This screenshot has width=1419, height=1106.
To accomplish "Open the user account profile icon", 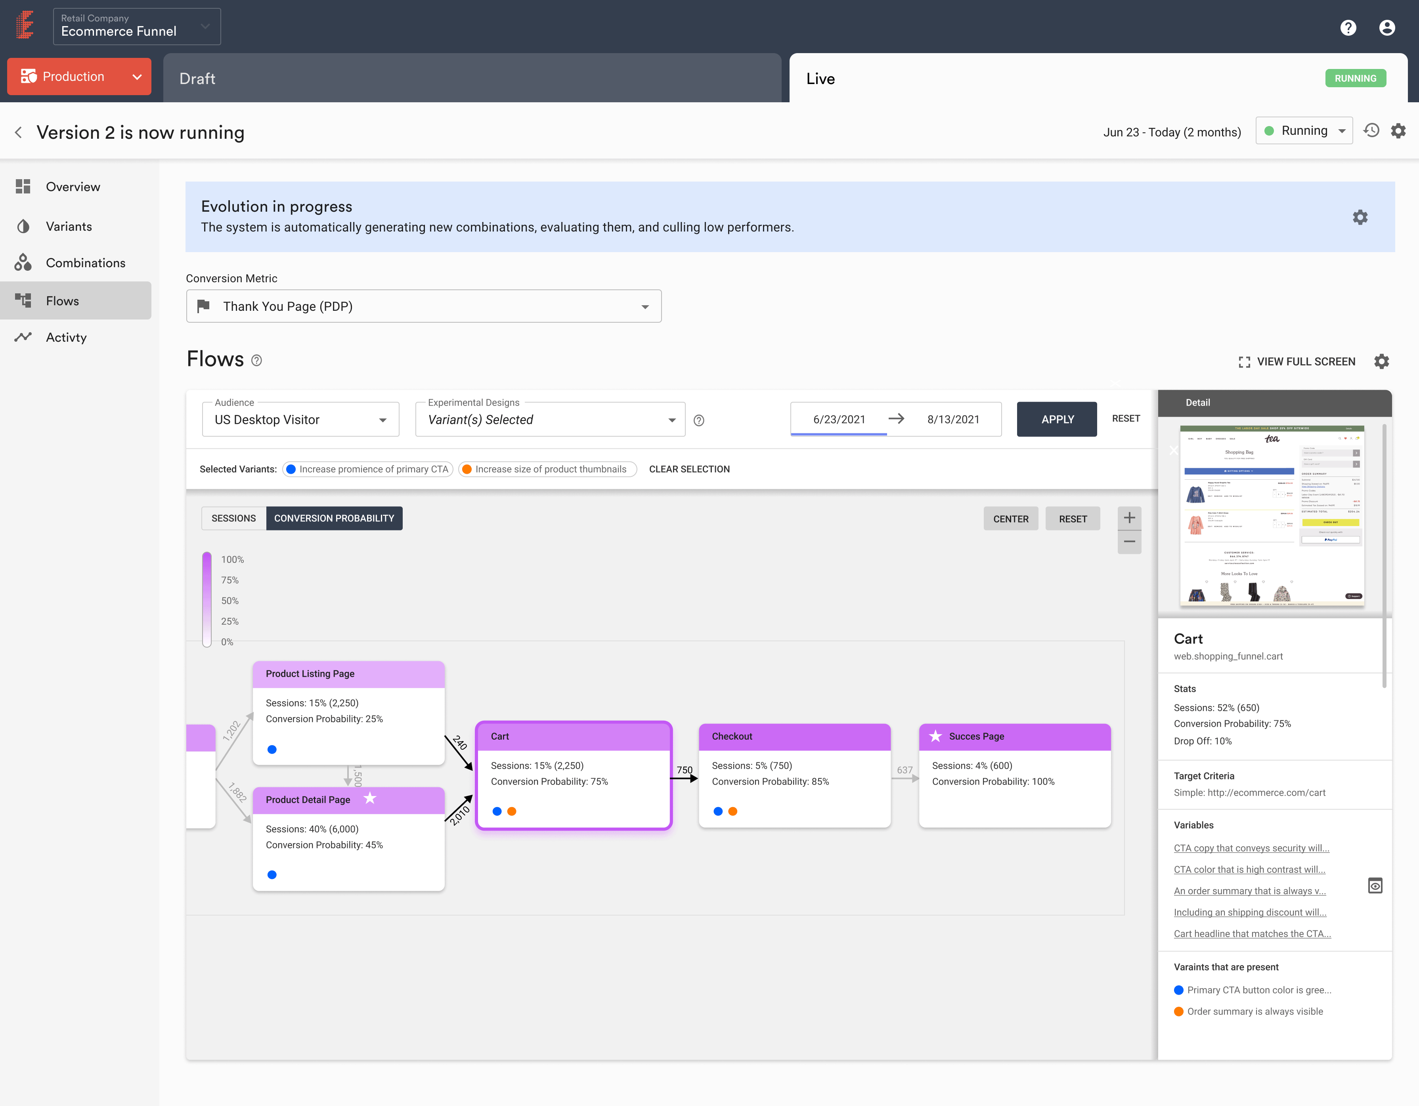I will point(1387,27).
